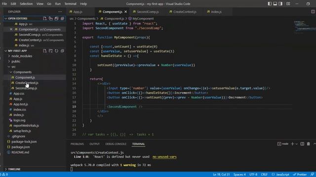The width and height of the screenshot is (316, 177).
Task: Split the editor to the right
Action: [313, 12]
